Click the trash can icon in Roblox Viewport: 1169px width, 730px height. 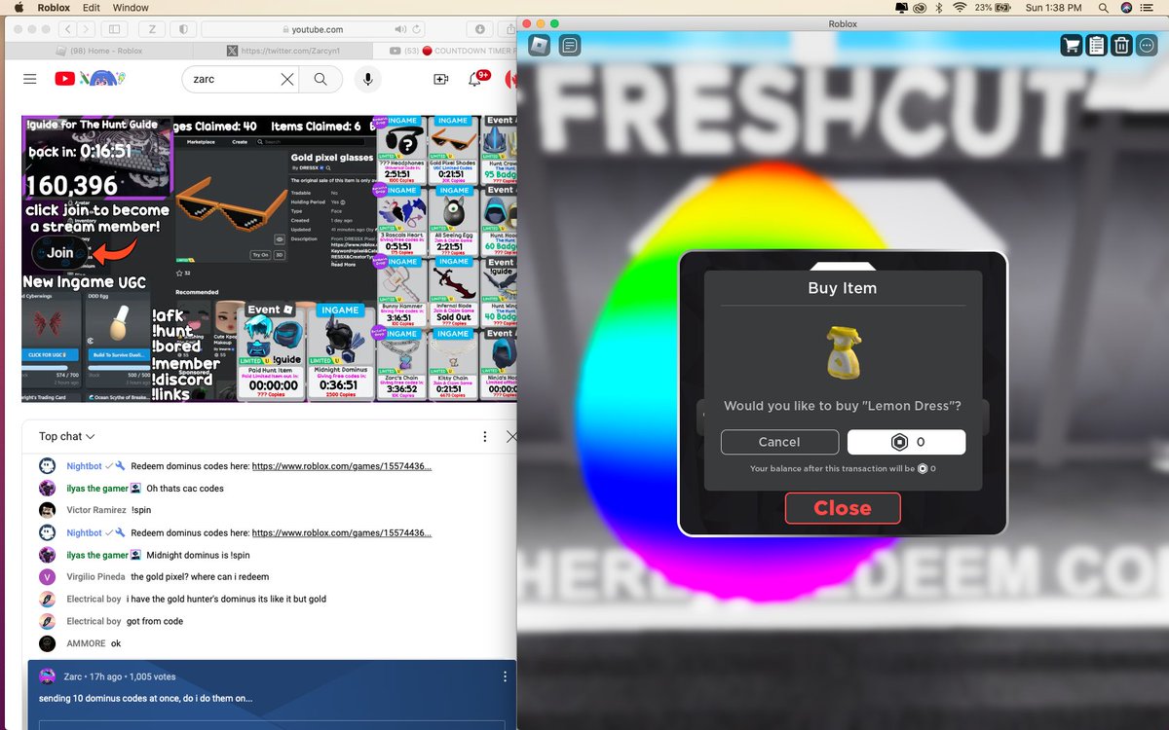(x=1121, y=45)
